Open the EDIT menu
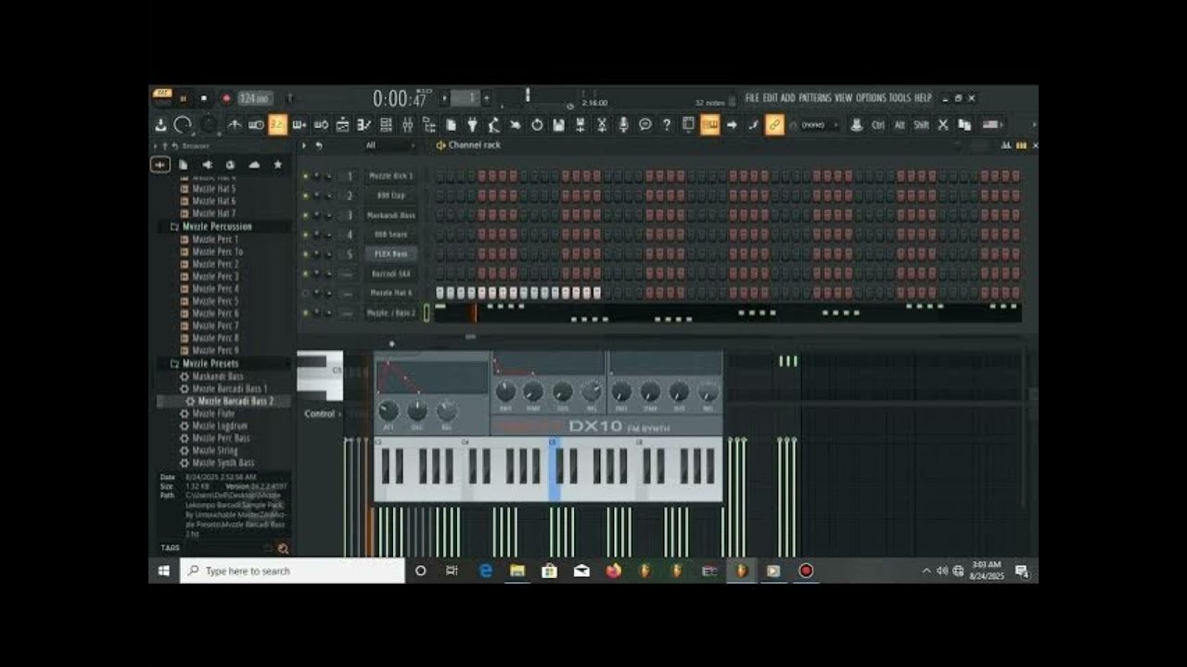Viewport: 1187px width, 667px height. tap(771, 97)
